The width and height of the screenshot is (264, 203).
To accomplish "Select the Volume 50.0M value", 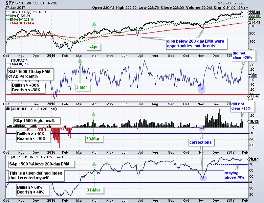I will [x=199, y=7].
